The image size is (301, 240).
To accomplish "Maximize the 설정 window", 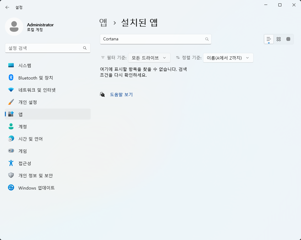I will click(280, 5).
